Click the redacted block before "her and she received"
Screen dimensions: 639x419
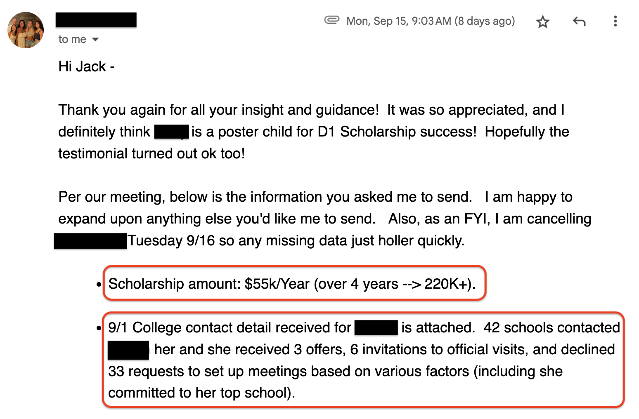[x=128, y=350]
